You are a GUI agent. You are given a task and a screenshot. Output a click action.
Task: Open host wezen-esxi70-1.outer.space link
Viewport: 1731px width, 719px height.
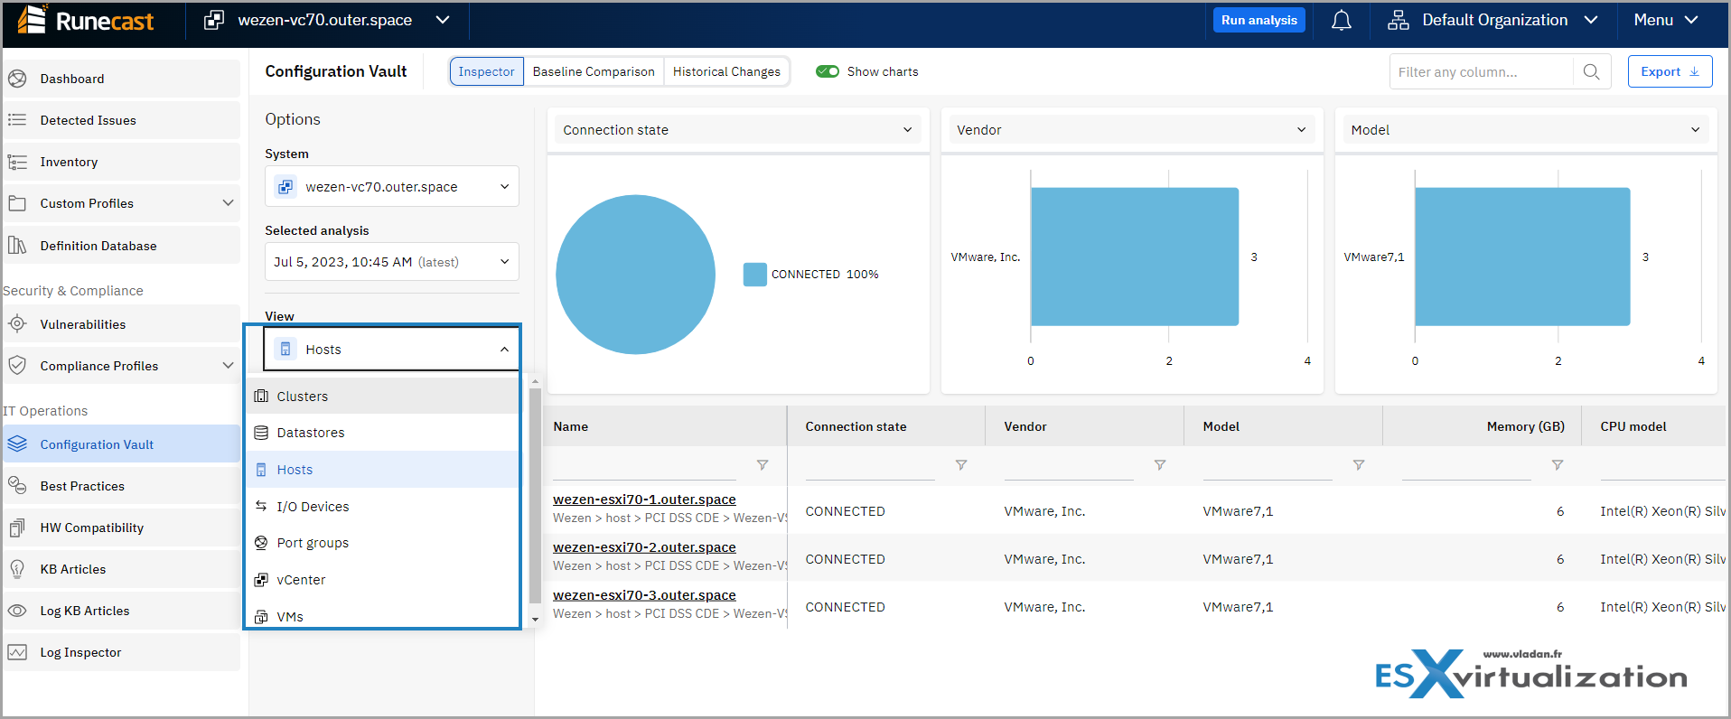click(644, 500)
